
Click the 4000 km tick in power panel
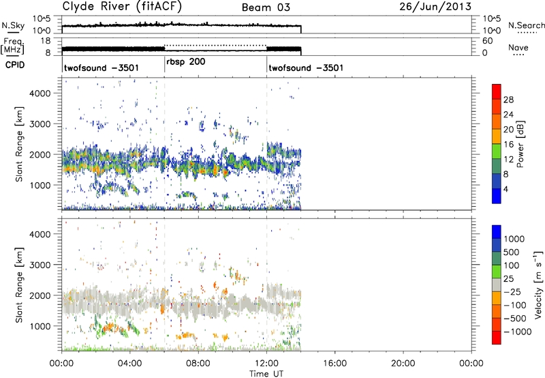click(x=40, y=93)
